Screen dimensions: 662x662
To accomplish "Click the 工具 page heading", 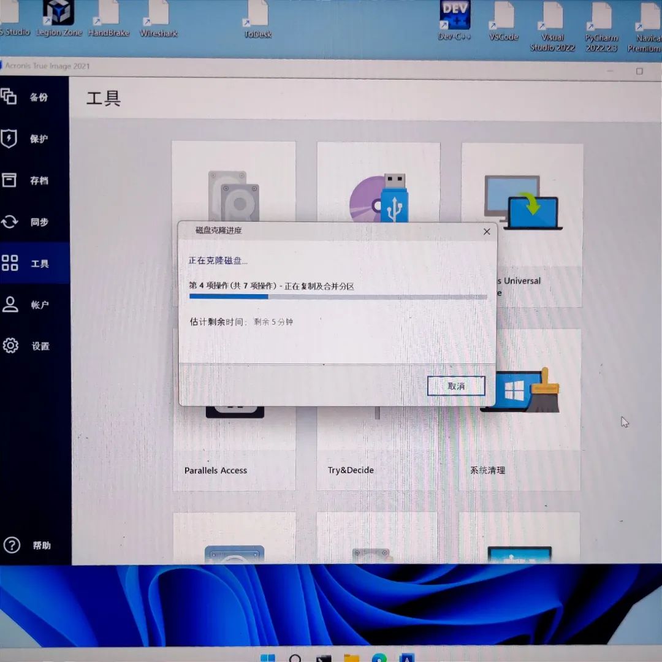I will point(104,98).
